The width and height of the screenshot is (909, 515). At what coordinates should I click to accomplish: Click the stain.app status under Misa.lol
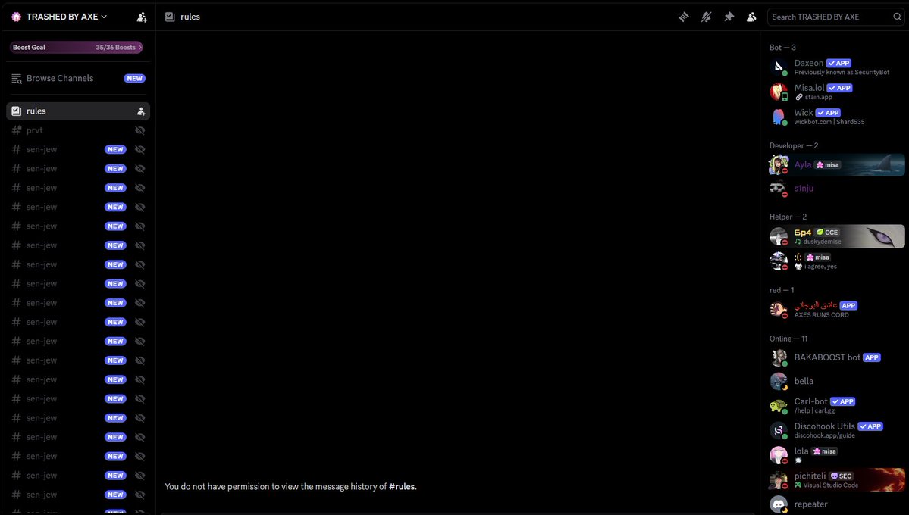pos(818,98)
